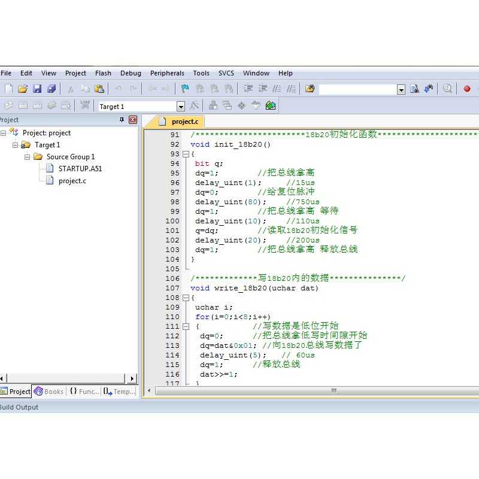Translate the current file

click(8, 105)
